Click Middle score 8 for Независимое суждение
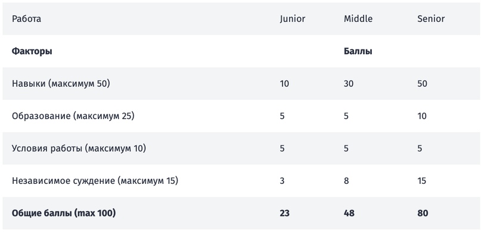This screenshot has height=232, width=481. tap(346, 181)
